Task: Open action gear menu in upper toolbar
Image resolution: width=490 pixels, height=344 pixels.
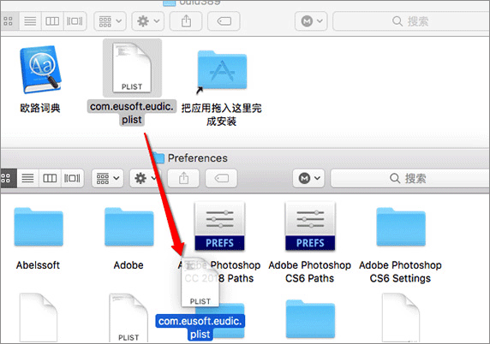Action: pyautogui.click(x=148, y=21)
